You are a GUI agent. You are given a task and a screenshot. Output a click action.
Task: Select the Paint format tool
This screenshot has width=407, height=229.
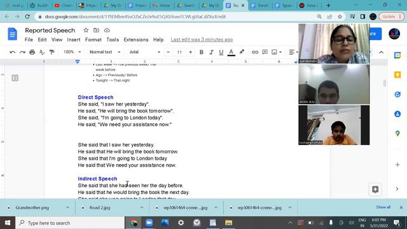coord(52,52)
